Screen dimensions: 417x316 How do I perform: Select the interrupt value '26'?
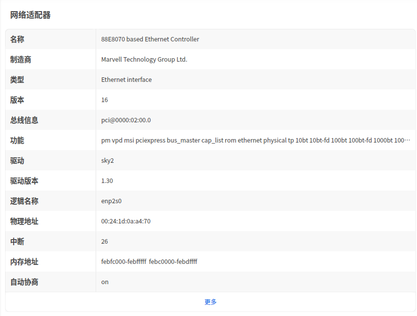click(x=105, y=242)
